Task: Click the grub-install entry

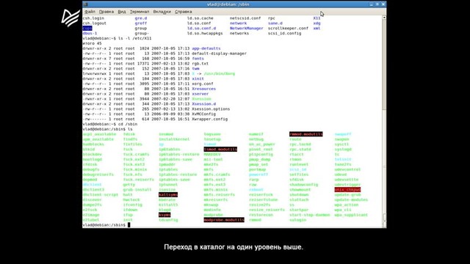Action: coord(137,189)
